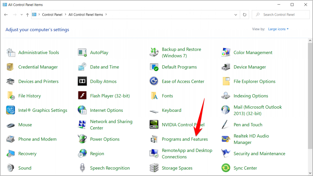Viewport: 313px width, 176px height.
Task: Click the NVIDIA Control Panel icon
Action: pos(154,125)
